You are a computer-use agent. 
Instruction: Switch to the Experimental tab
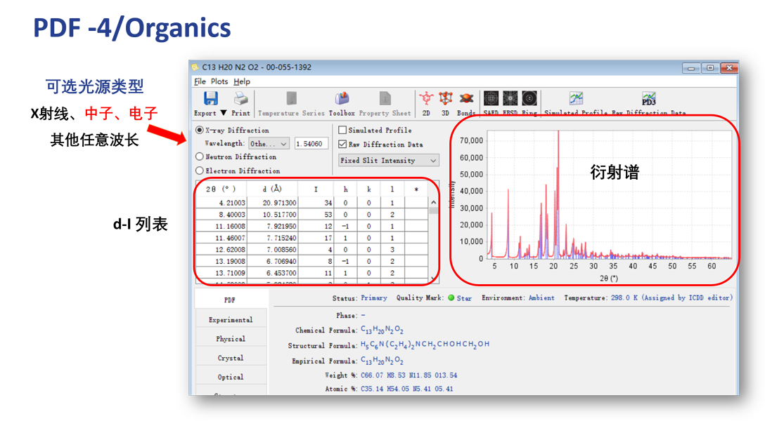(231, 320)
